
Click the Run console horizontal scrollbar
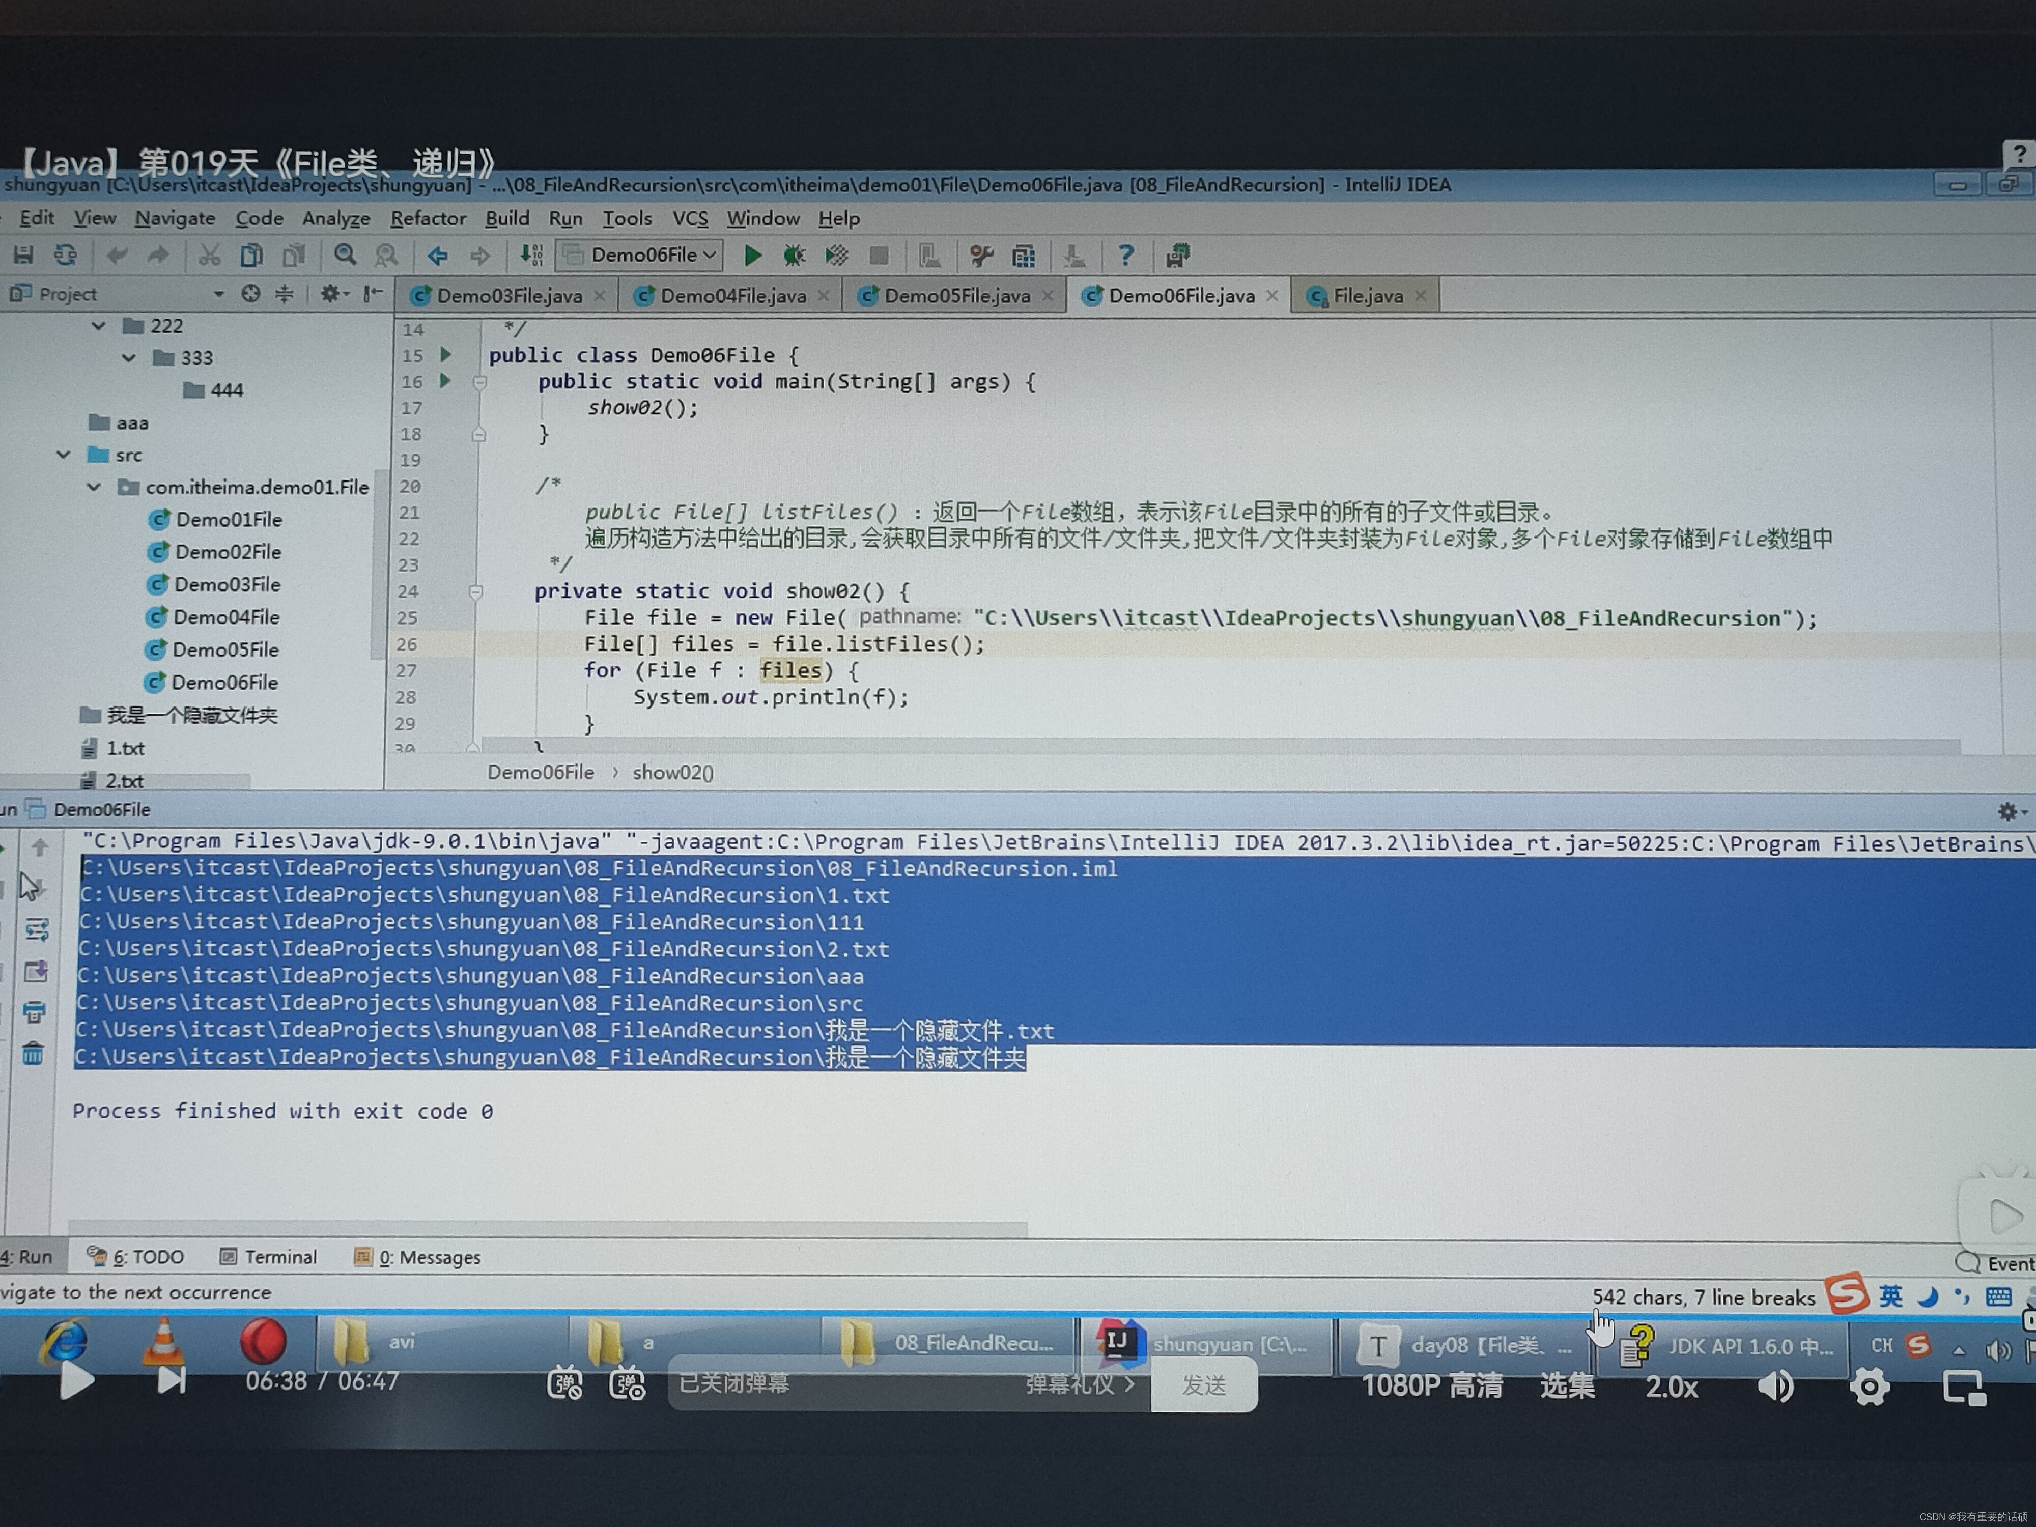[548, 1228]
